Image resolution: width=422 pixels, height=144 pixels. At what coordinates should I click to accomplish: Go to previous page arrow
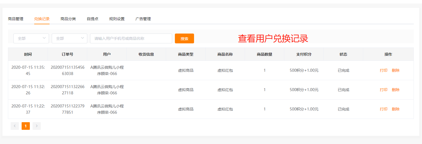point(15,126)
